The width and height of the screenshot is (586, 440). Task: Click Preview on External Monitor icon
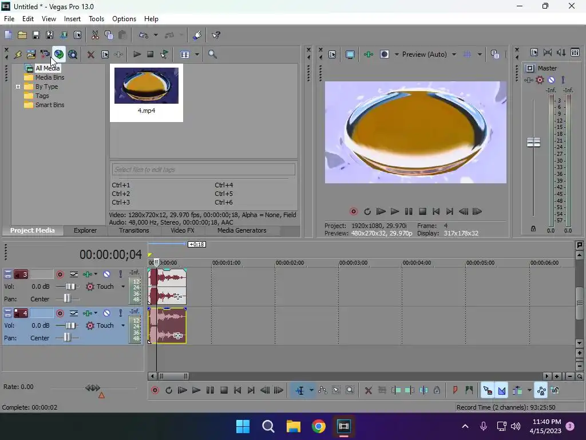(350, 54)
